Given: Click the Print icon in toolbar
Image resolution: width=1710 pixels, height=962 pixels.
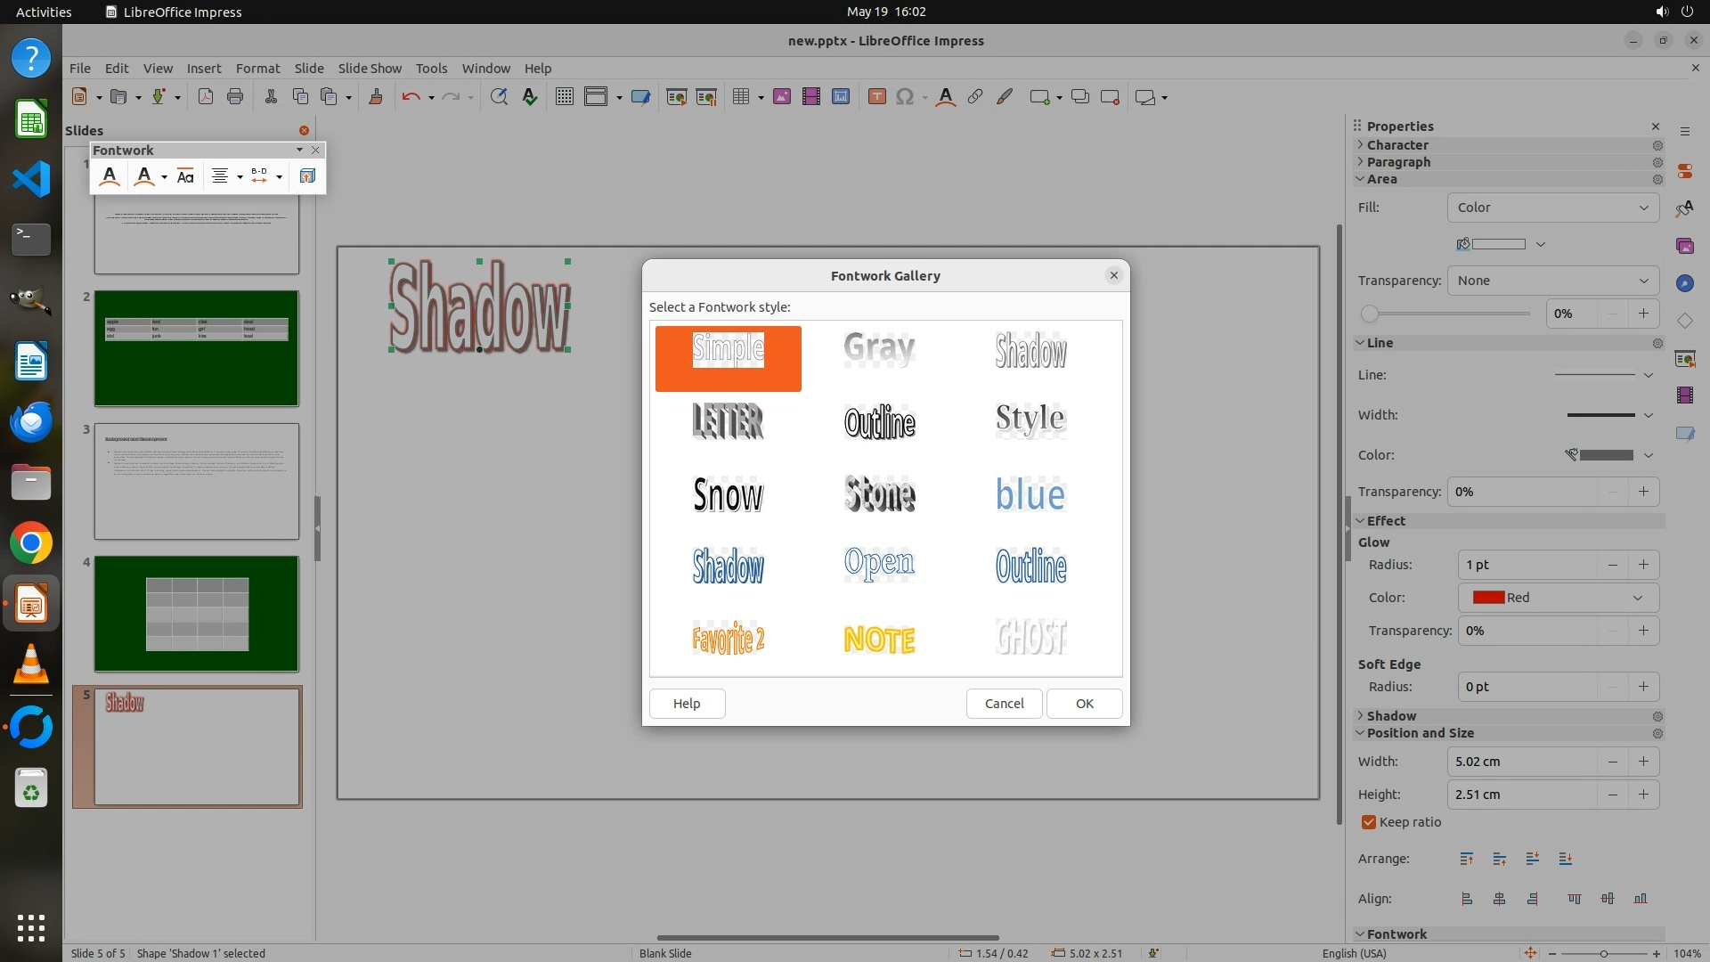Looking at the screenshot, I should (235, 97).
